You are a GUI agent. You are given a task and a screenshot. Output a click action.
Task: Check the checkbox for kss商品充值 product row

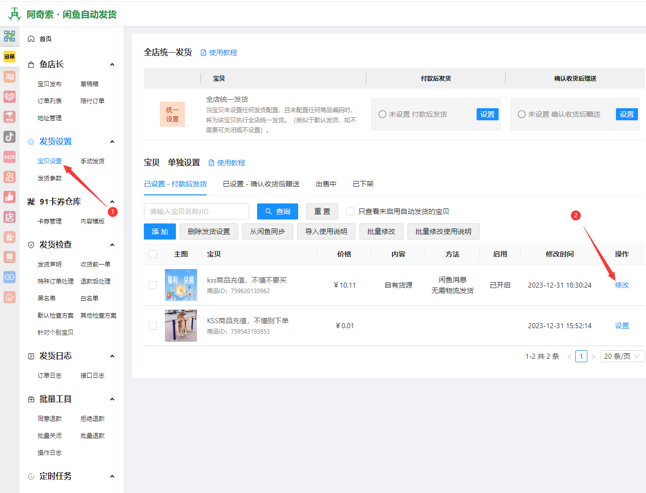click(153, 285)
